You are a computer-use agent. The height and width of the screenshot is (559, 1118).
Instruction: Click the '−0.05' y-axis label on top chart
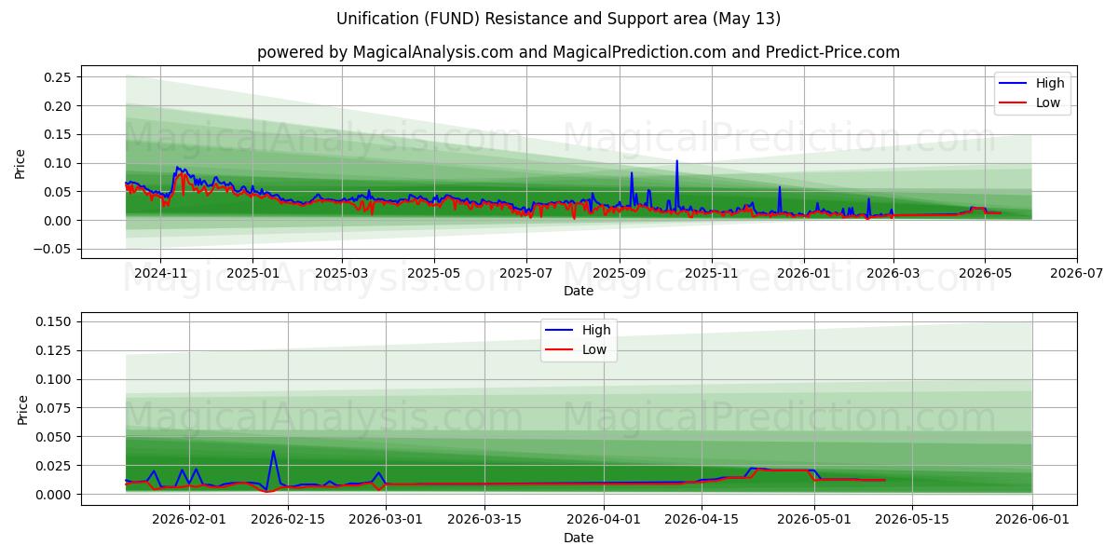[54, 249]
